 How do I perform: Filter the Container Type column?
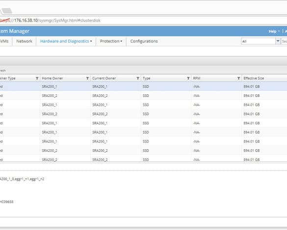(x=37, y=78)
